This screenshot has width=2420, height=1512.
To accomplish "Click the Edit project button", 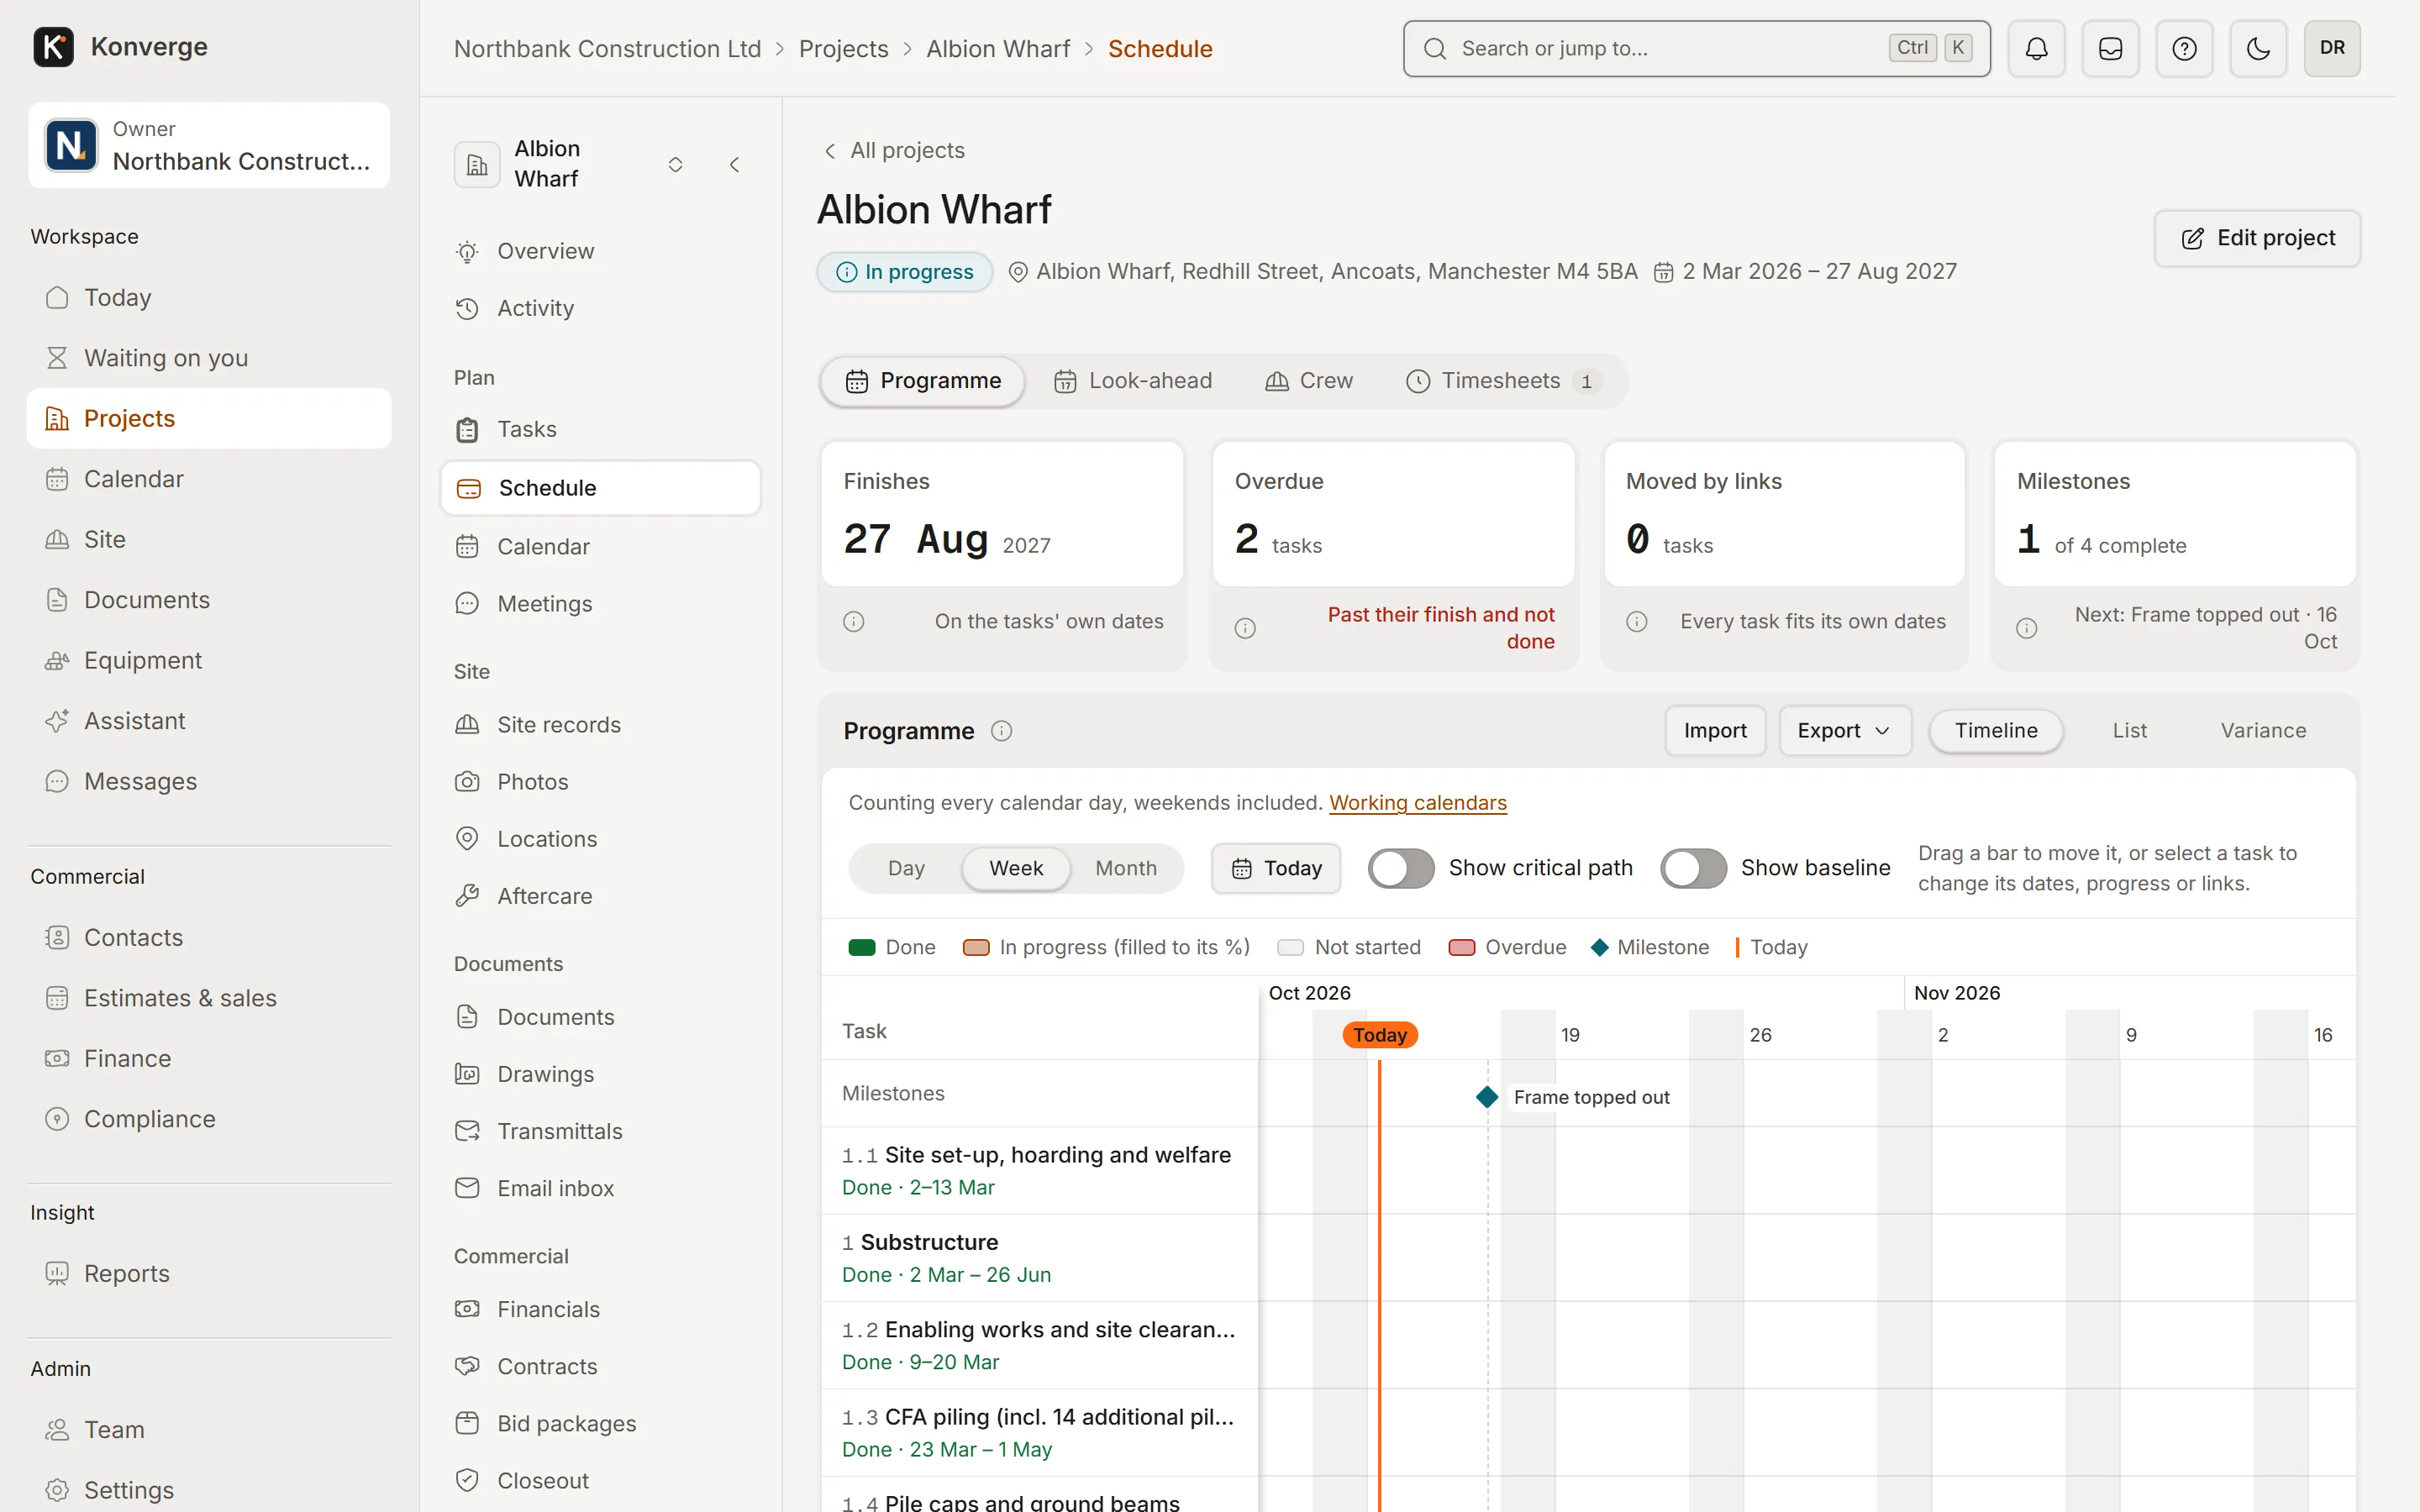I will tap(2257, 238).
